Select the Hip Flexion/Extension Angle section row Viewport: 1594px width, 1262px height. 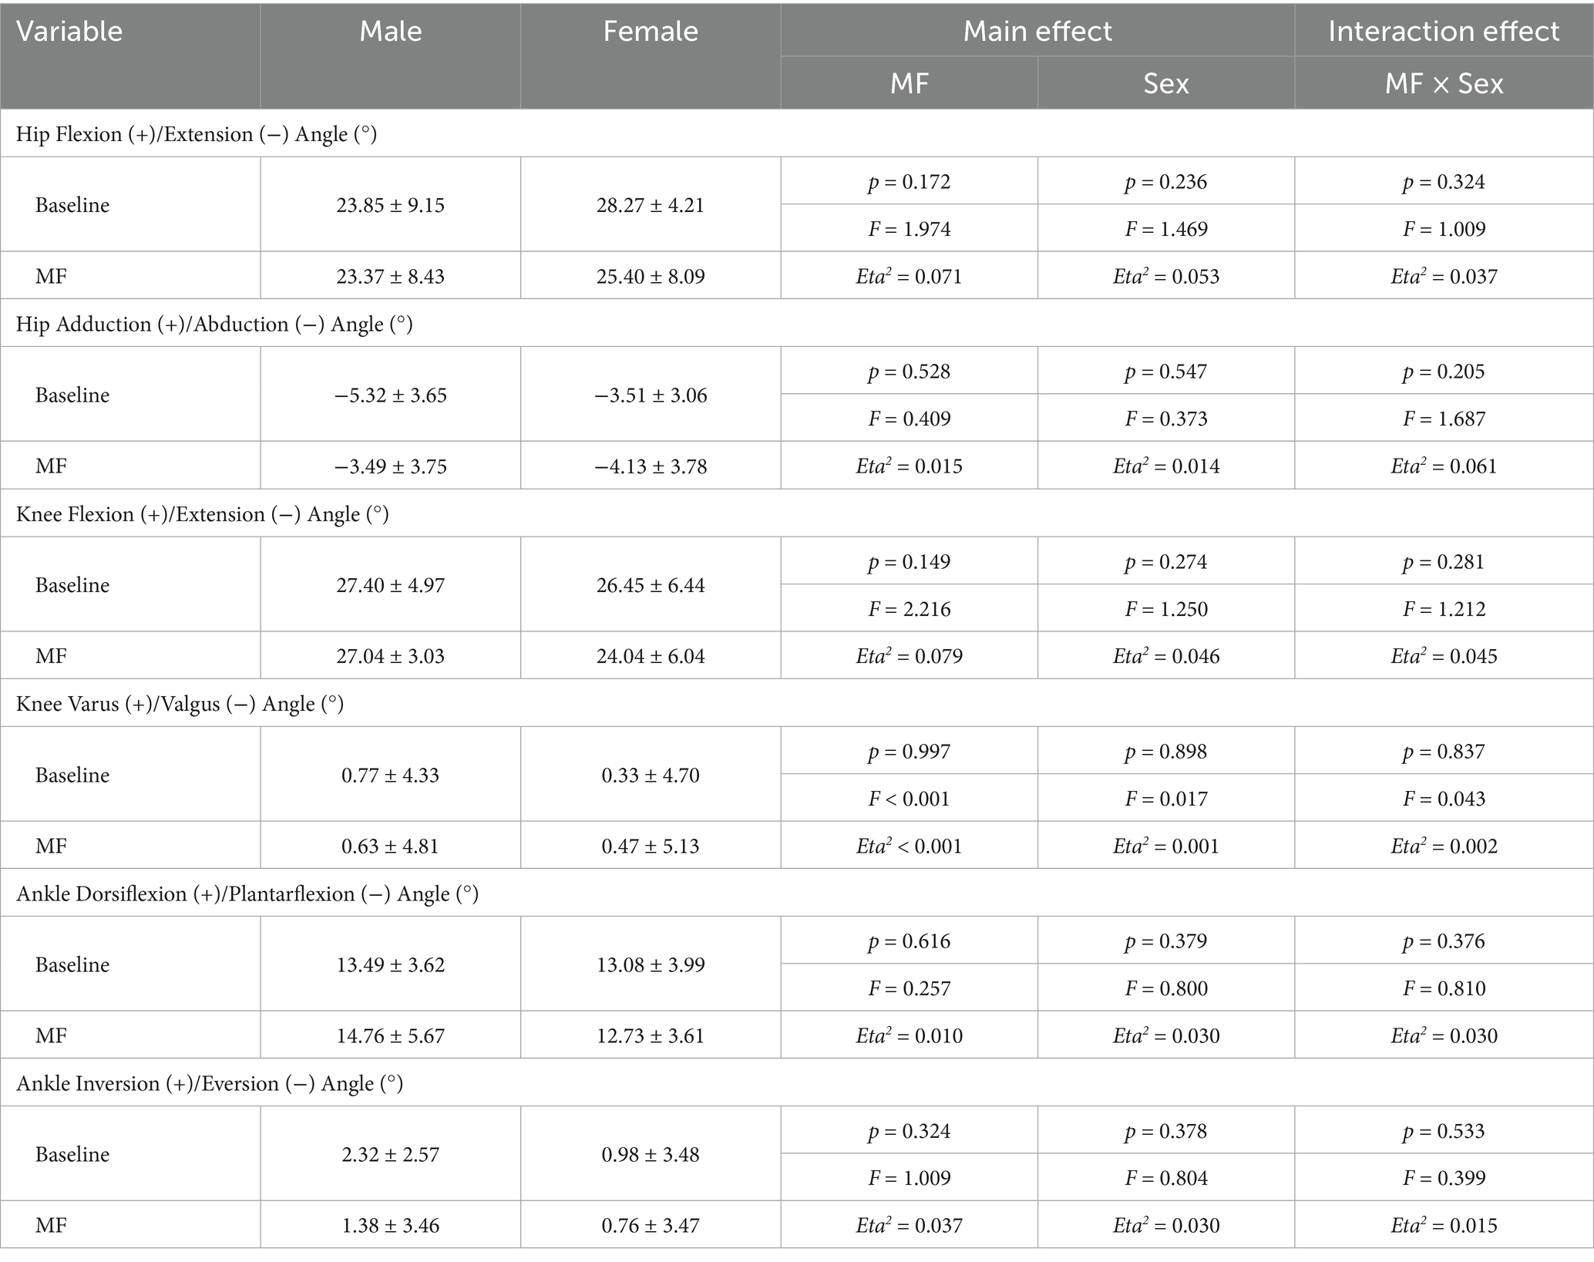pyautogui.click(x=197, y=134)
